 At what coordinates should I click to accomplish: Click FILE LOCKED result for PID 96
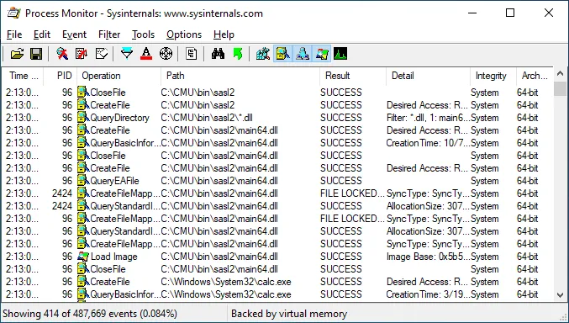352,219
